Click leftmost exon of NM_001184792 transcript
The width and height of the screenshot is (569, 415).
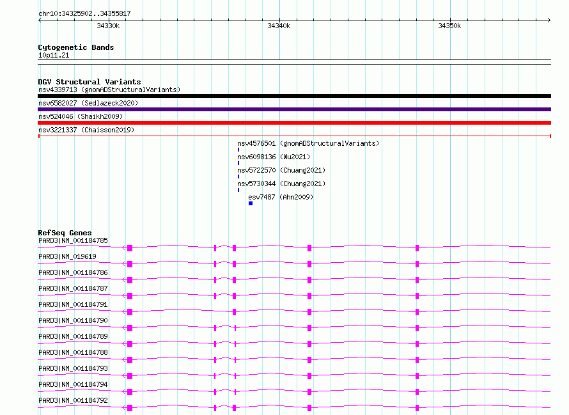[130, 408]
